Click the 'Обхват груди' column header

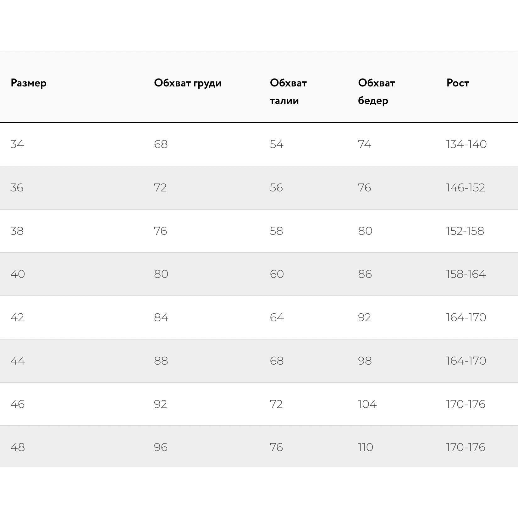pyautogui.click(x=188, y=83)
